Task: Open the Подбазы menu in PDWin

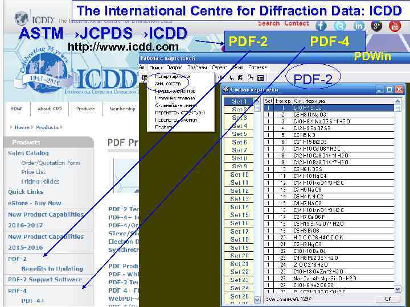Action: point(197,67)
